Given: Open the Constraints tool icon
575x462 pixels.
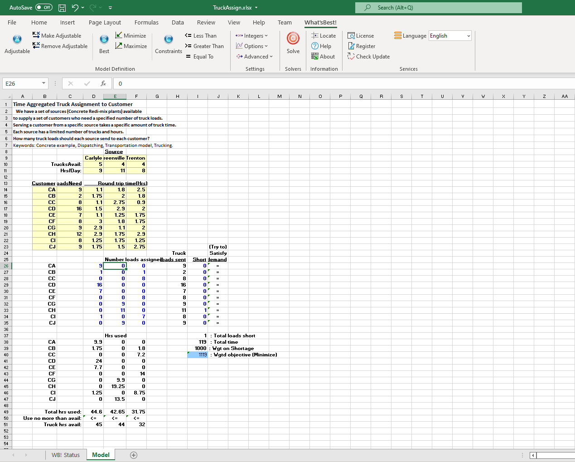Looking at the screenshot, I should 168,40.
